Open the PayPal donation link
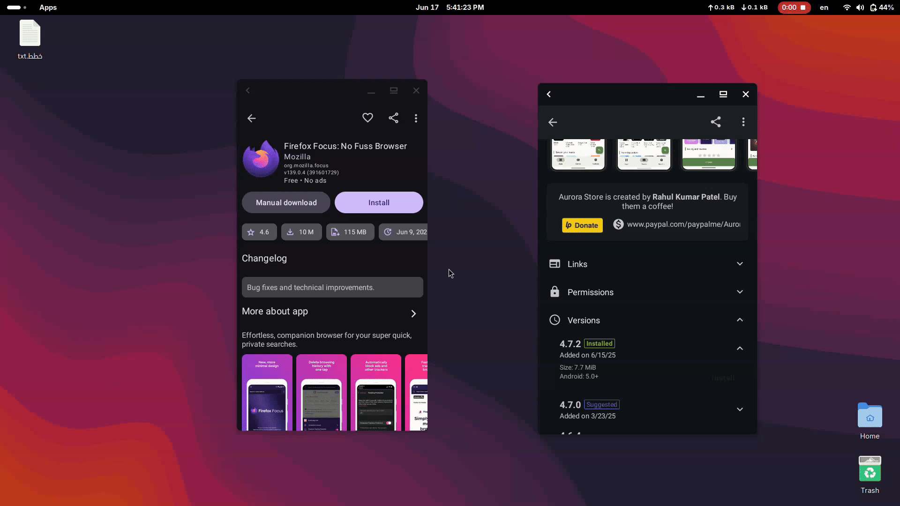The image size is (900, 506). pyautogui.click(x=683, y=224)
